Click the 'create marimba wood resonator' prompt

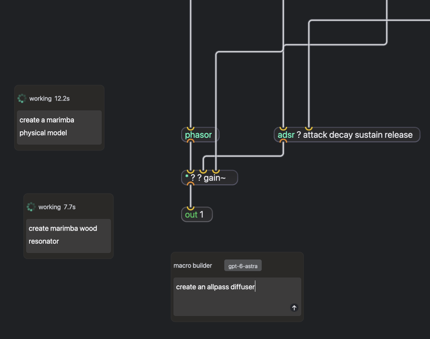point(69,236)
